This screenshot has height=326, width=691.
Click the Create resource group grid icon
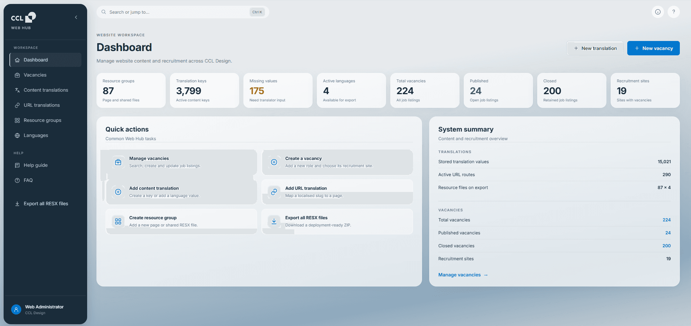coord(118,221)
